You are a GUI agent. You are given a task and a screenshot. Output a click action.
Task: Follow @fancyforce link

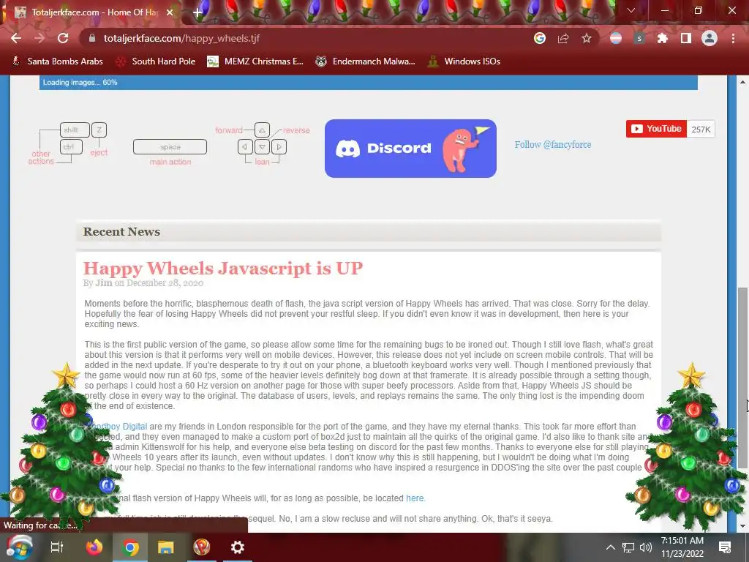(x=553, y=145)
